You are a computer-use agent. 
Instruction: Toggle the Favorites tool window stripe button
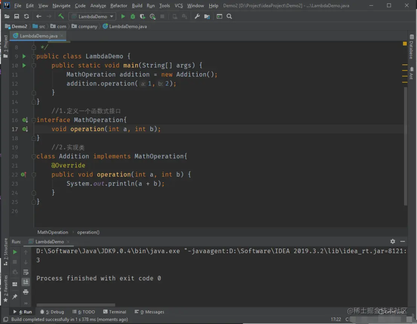(5, 289)
